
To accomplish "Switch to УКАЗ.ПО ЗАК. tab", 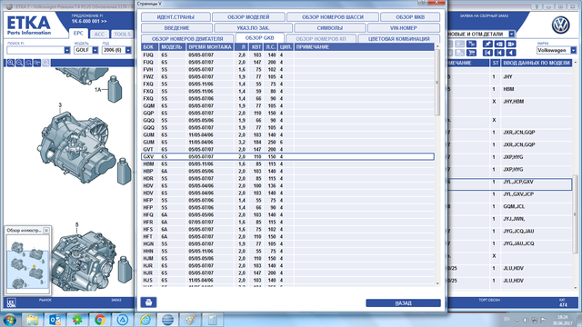I will pyautogui.click(x=253, y=28).
